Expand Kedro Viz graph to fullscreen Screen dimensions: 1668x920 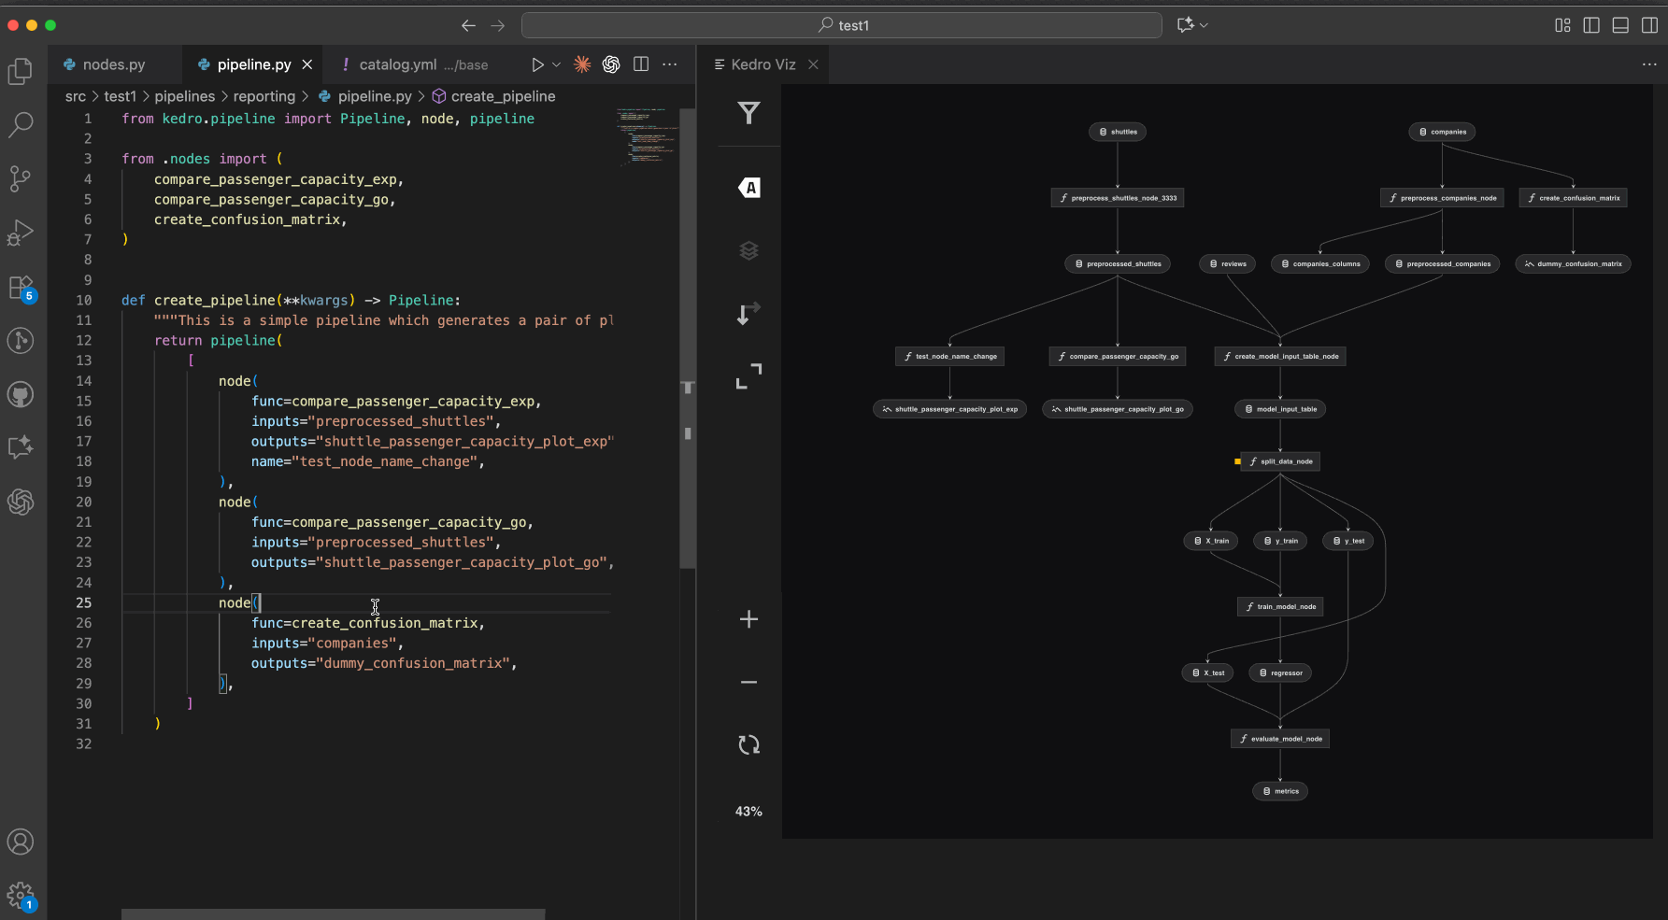tap(748, 375)
